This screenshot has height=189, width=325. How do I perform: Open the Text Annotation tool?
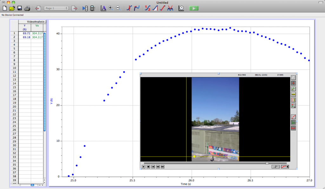[x=103, y=8]
